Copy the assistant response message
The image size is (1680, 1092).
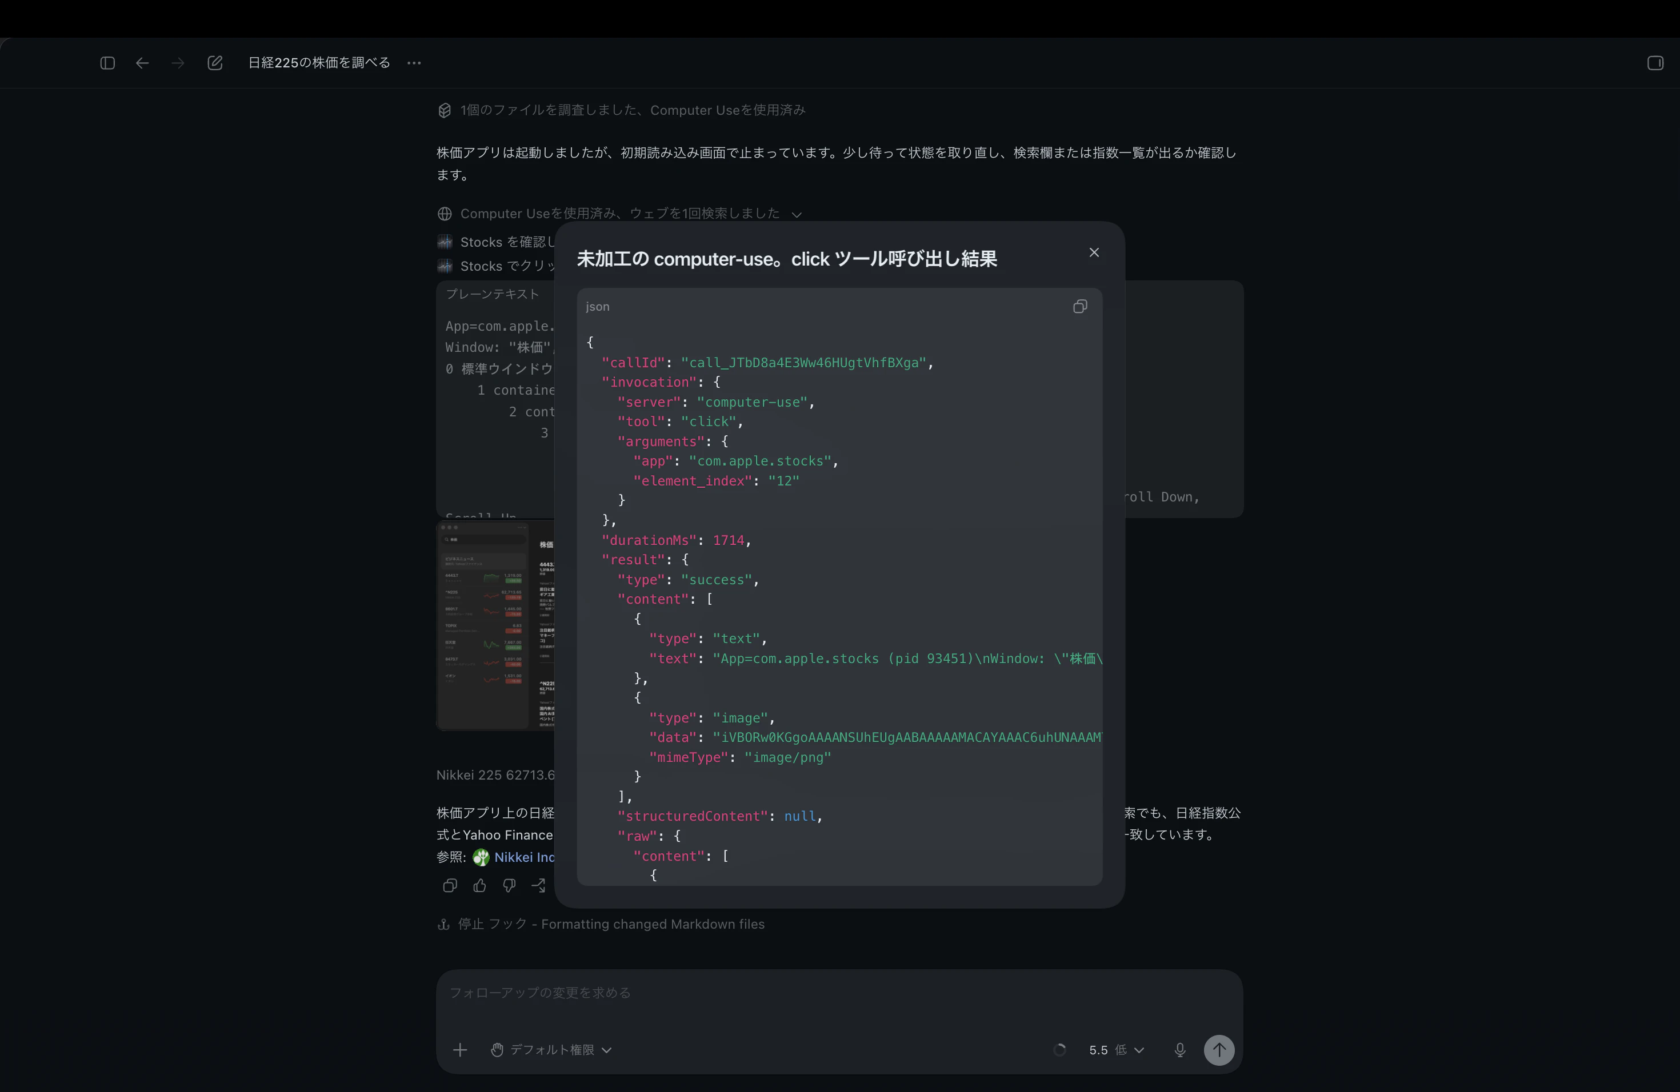coord(450,885)
